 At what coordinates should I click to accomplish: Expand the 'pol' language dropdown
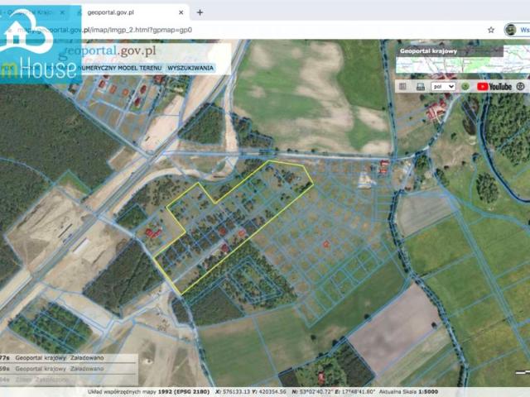(x=443, y=86)
